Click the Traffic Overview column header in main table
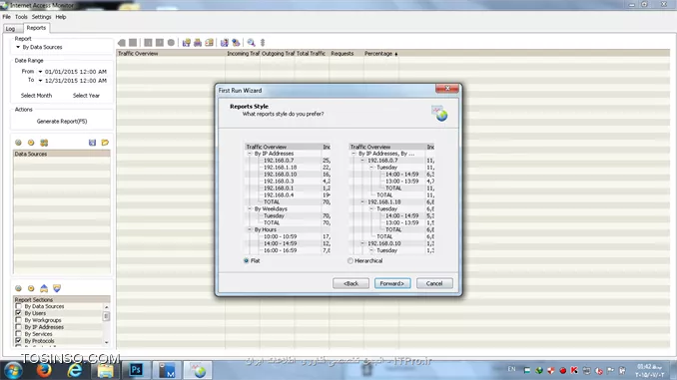 tap(171, 54)
